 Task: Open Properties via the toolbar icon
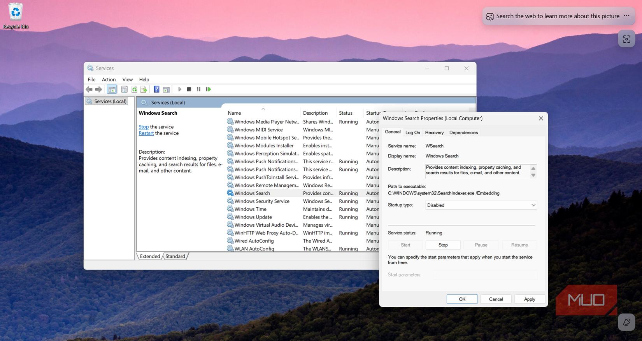[124, 89]
